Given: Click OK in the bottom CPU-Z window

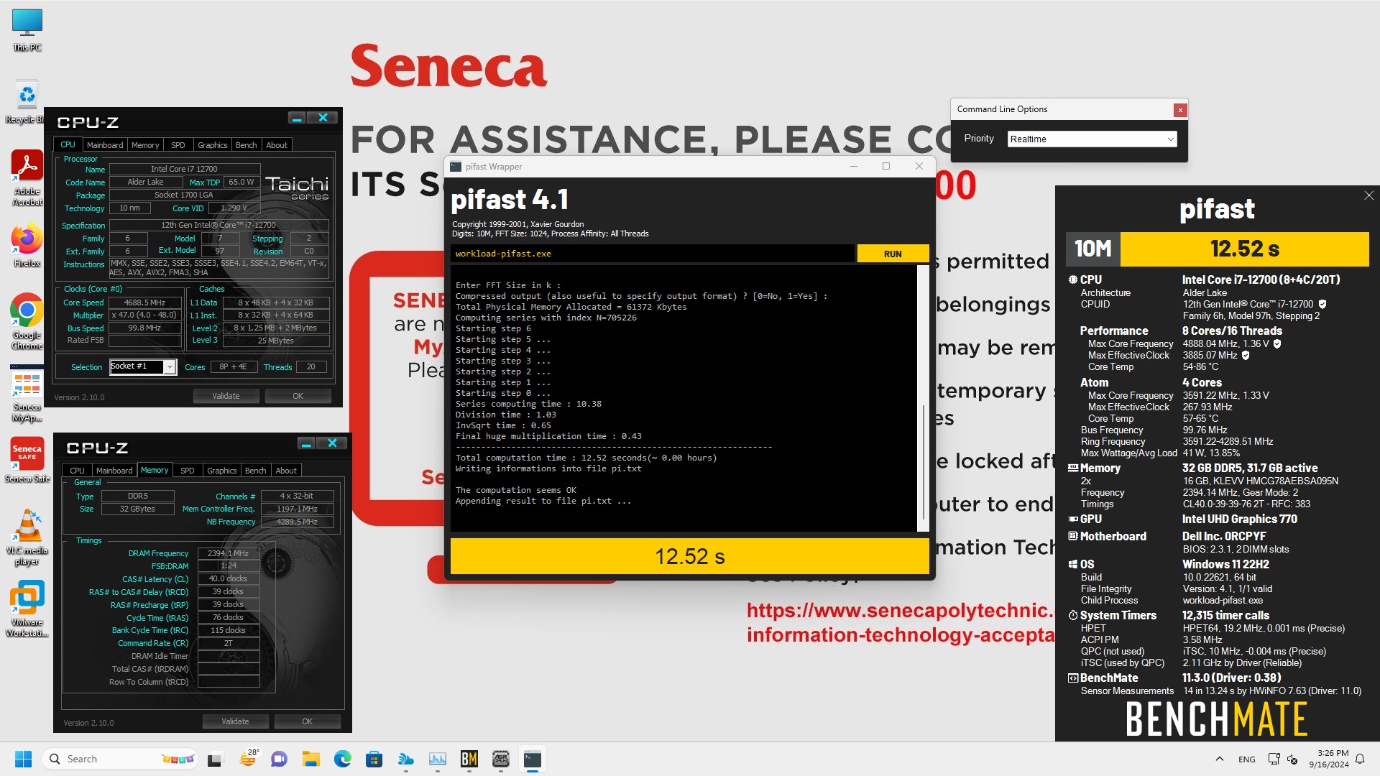Looking at the screenshot, I should pos(307,721).
